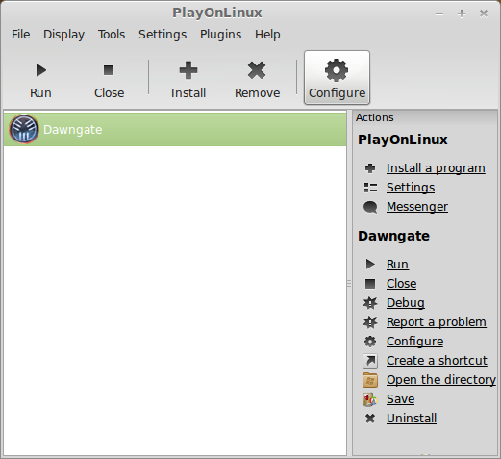501x459 pixels.
Task: Click the Report a problem link
Action: point(437,322)
